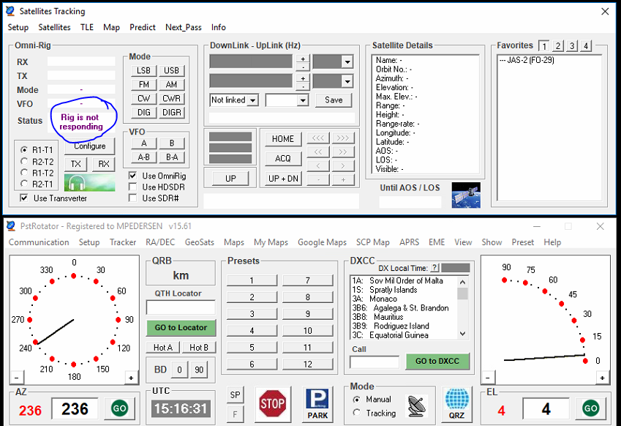Image resolution: width=621 pixels, height=426 pixels.
Task: Click the Call input field
Action: pyautogui.click(x=375, y=362)
